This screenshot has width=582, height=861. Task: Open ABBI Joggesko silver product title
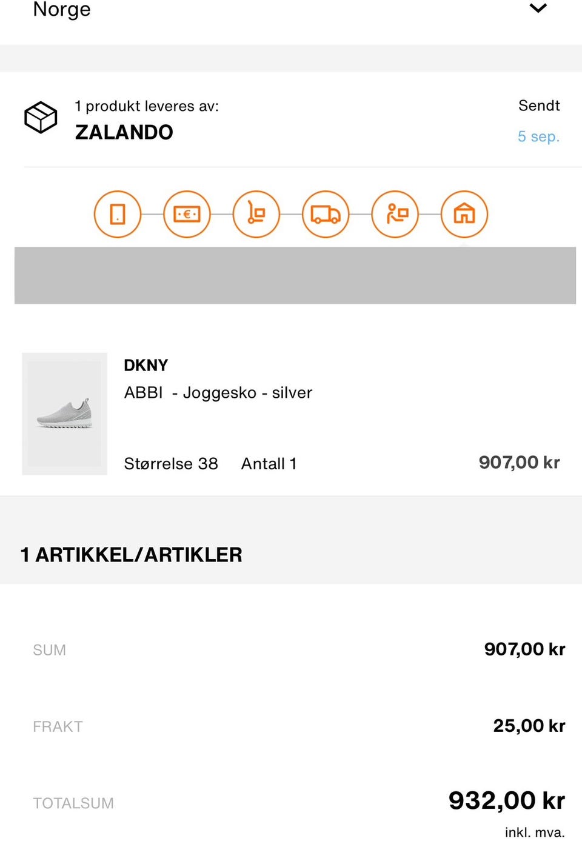[x=218, y=393]
